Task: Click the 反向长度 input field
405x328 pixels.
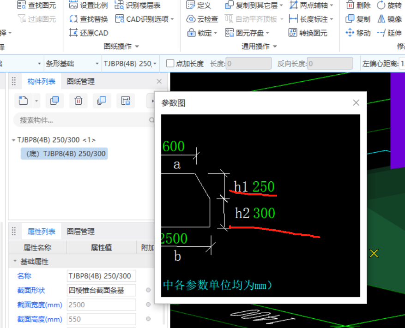Action: pos(330,64)
